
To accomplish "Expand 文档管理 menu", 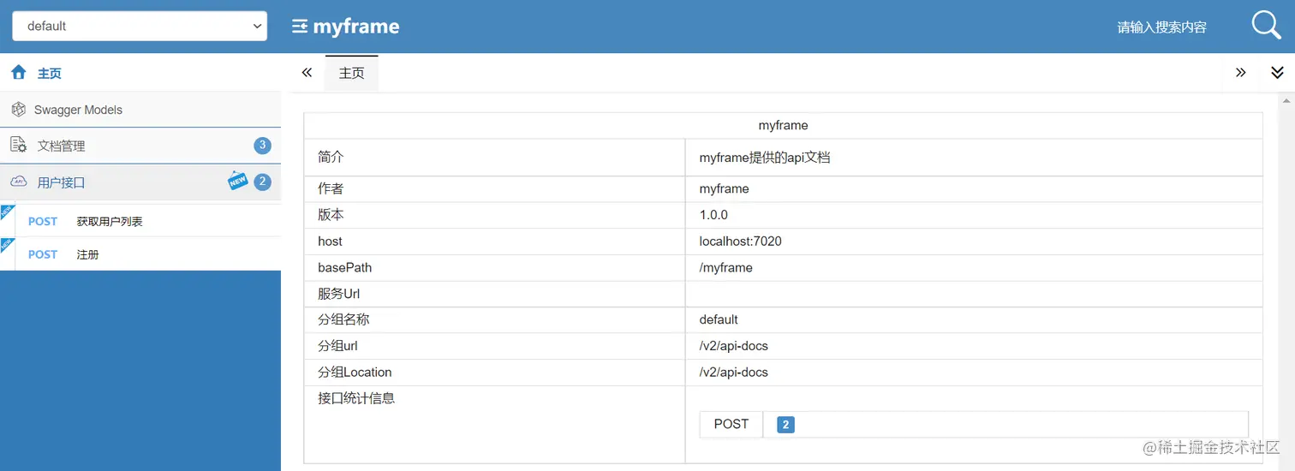I will click(140, 146).
